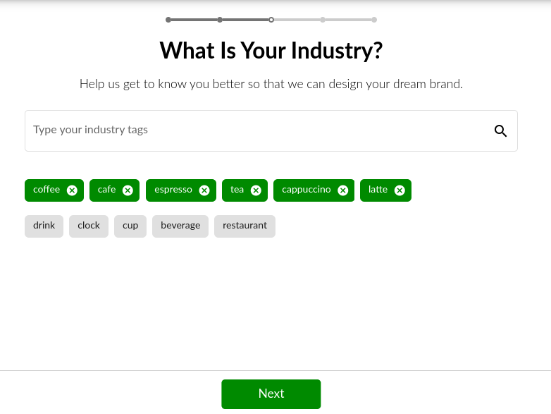Select the current third progress step dot
The image size is (551, 414).
click(271, 20)
